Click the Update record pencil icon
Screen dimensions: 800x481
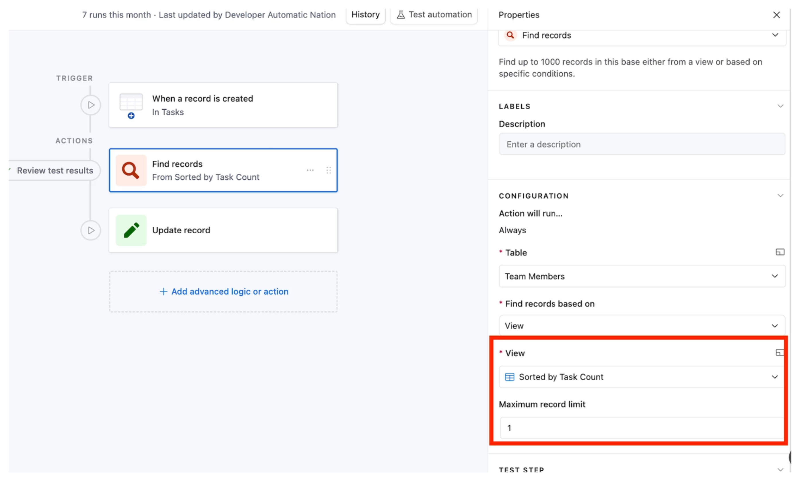131,230
